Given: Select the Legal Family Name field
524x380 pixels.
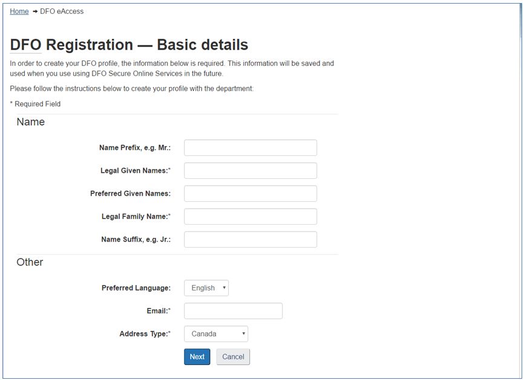Looking at the screenshot, I should (x=251, y=216).
